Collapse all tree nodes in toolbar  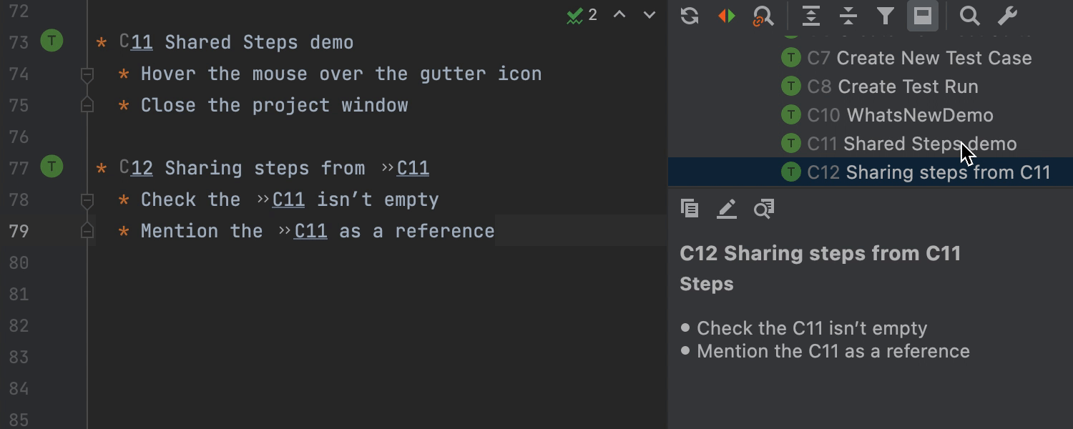pyautogui.click(x=848, y=16)
